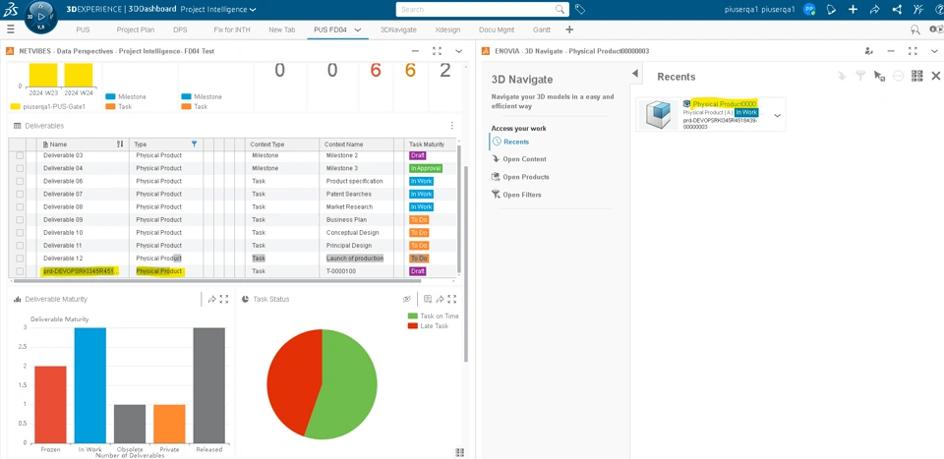Click the filter funnel icon in Recents toolbar
The width and height of the screenshot is (944, 459).
(861, 76)
